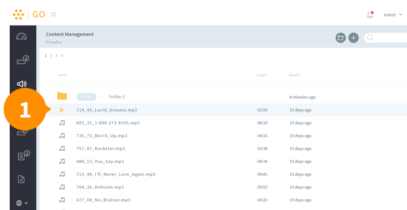Click the Content Management heading
The width and height of the screenshot is (407, 210).
[70, 34]
